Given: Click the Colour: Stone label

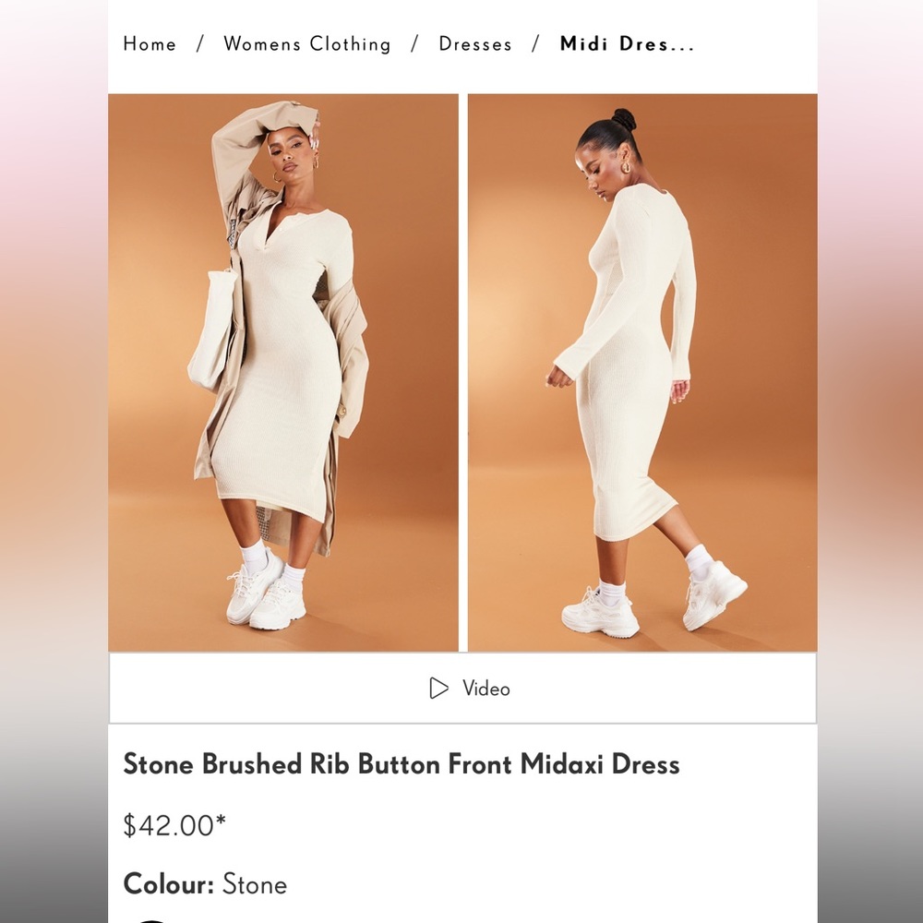Looking at the screenshot, I should [x=205, y=884].
